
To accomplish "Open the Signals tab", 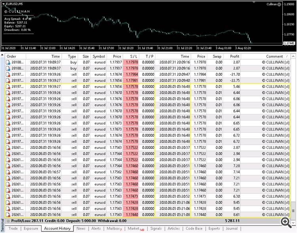I will [156, 229].
